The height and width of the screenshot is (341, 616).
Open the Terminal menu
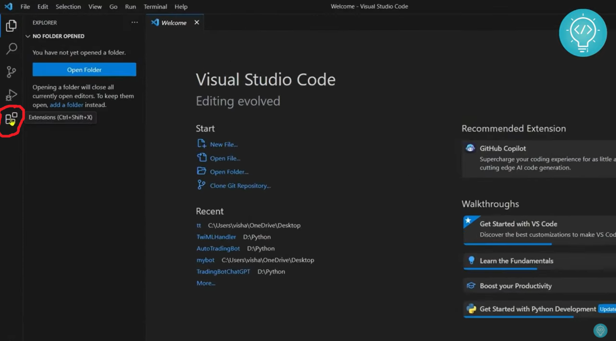(x=155, y=7)
